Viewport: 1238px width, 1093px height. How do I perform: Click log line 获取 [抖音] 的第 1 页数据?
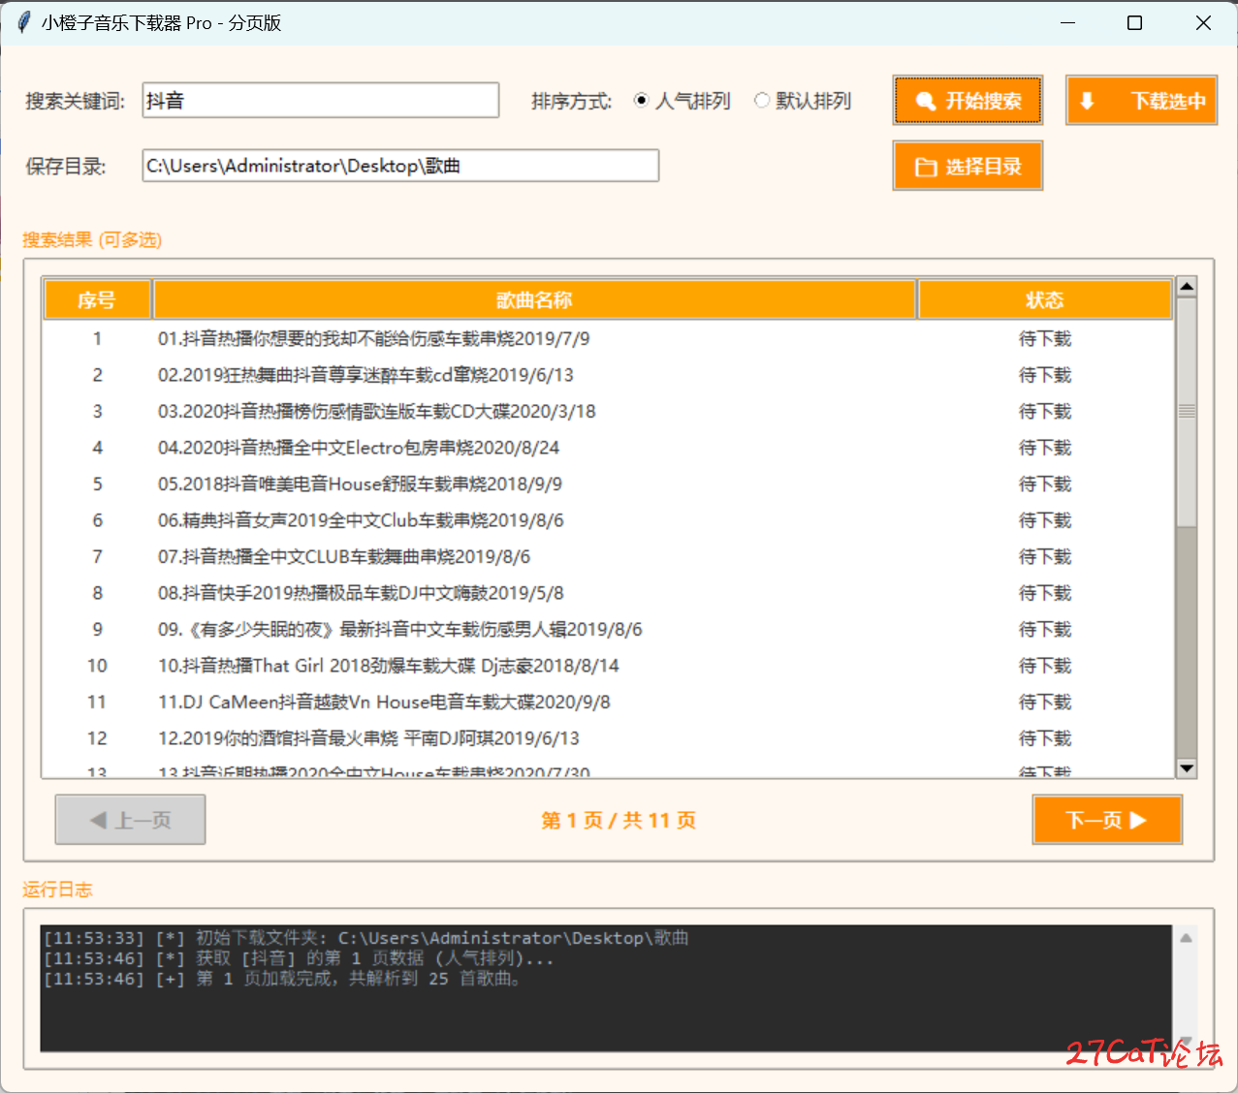[x=299, y=958]
